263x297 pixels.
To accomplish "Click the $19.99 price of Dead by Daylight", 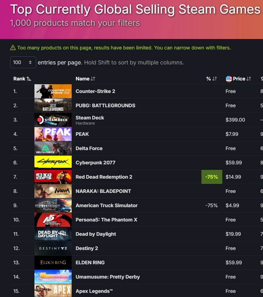I will coord(233,234).
